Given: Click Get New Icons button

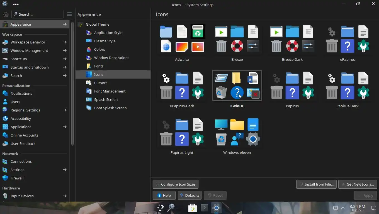Looking at the screenshot, I should pos(358,184).
